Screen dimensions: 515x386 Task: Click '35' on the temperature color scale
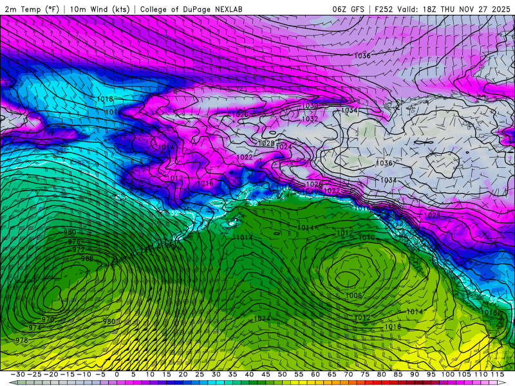tap(233, 374)
